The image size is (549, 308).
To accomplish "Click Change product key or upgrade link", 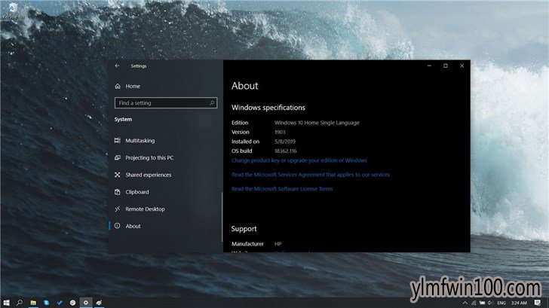I will tap(299, 160).
